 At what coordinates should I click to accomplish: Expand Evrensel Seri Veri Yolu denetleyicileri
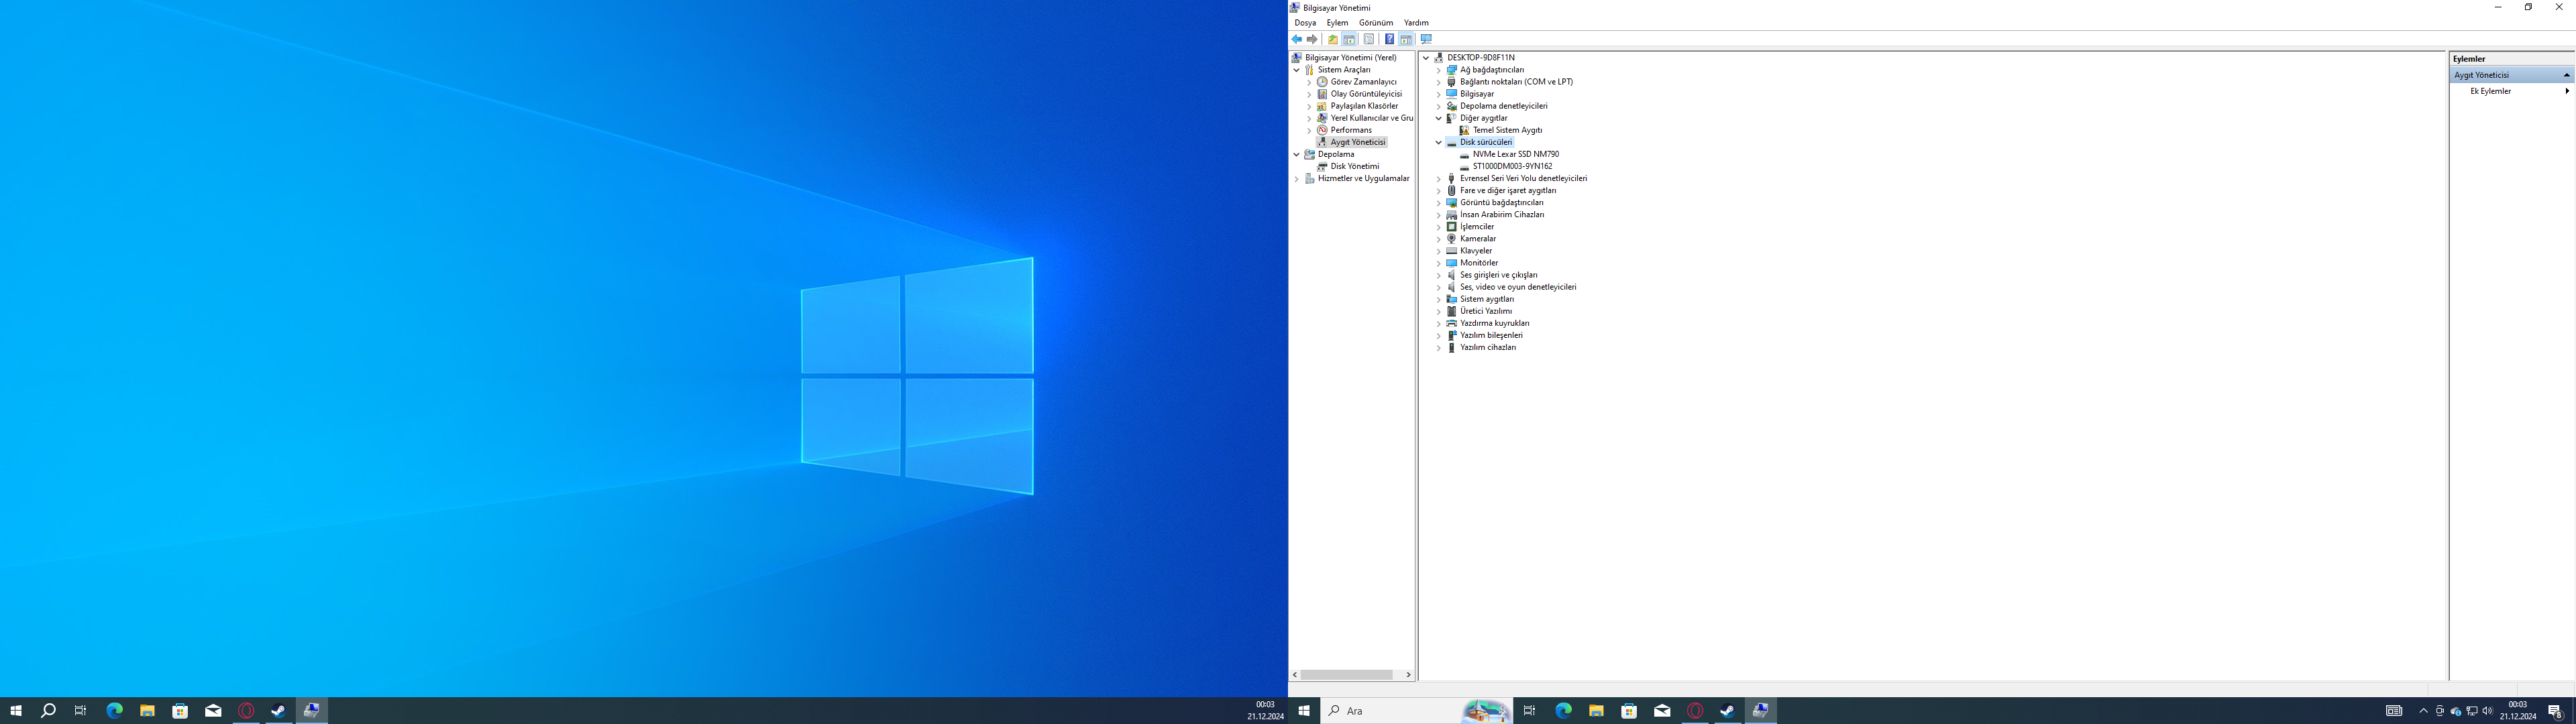tap(1439, 179)
